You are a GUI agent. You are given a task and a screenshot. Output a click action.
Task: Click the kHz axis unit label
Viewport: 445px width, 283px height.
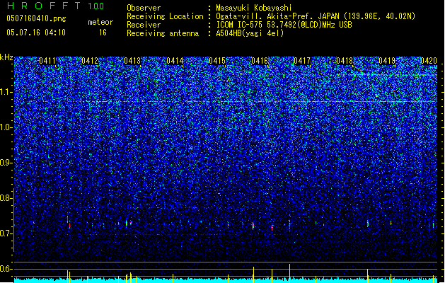coord(6,57)
